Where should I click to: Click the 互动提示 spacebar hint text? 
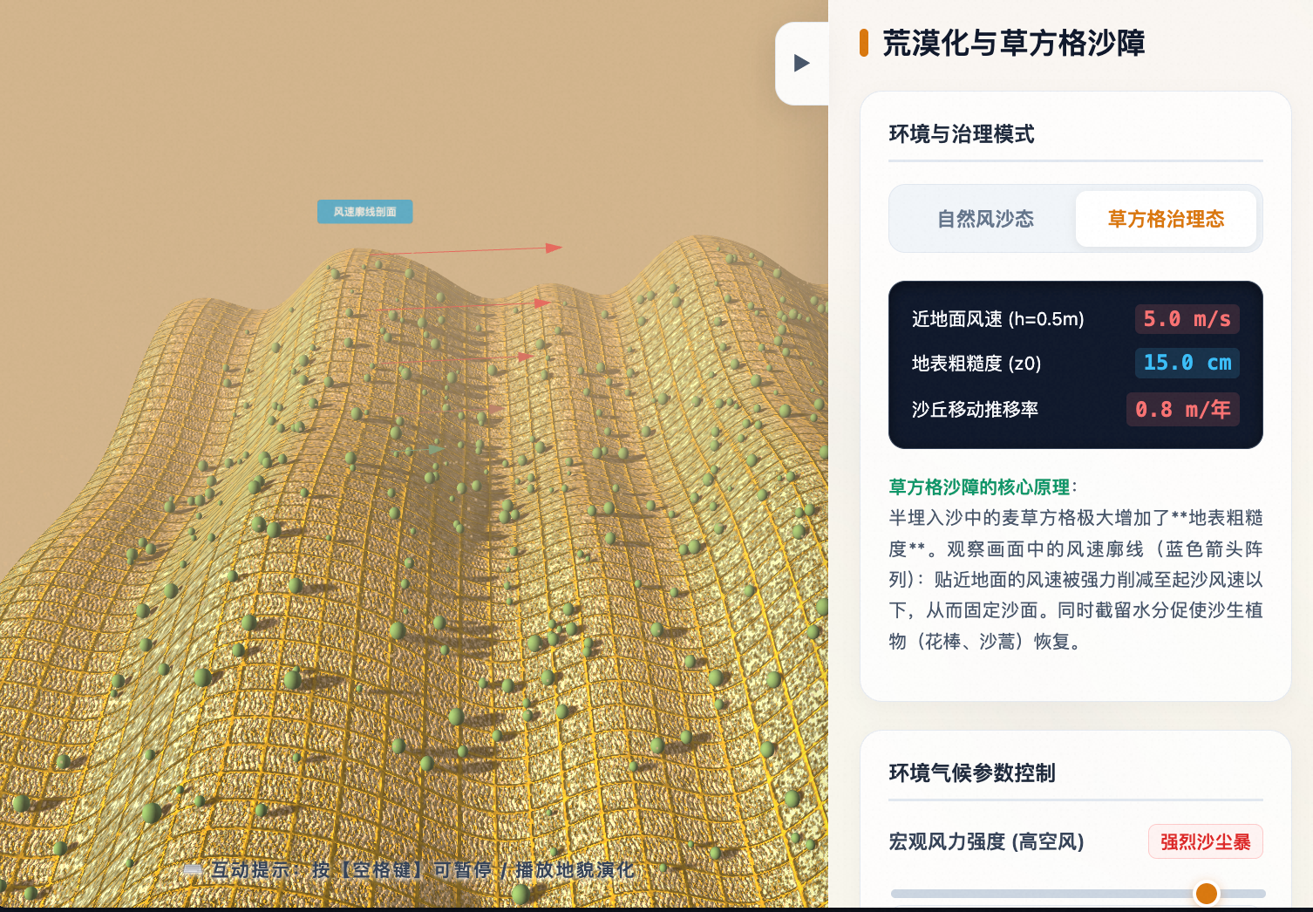[x=423, y=869]
